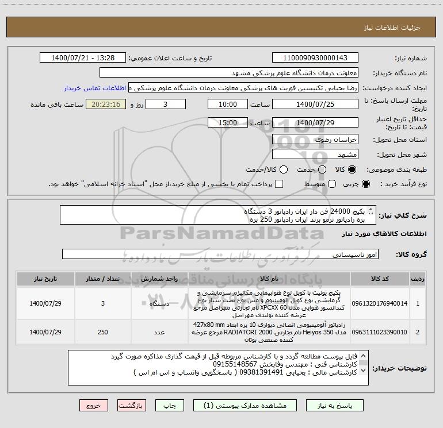The height and width of the screenshot is (428, 443).
Task: Click the کد کالا column header
Action: click(380, 279)
